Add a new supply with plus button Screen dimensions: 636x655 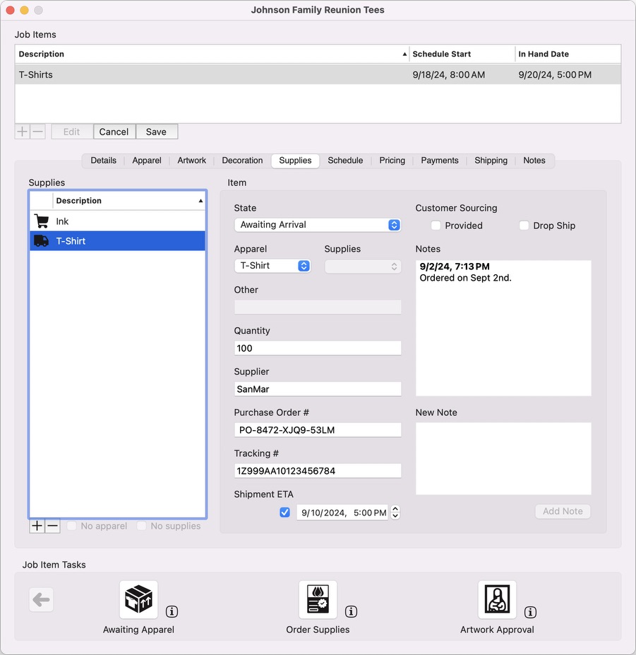click(37, 526)
